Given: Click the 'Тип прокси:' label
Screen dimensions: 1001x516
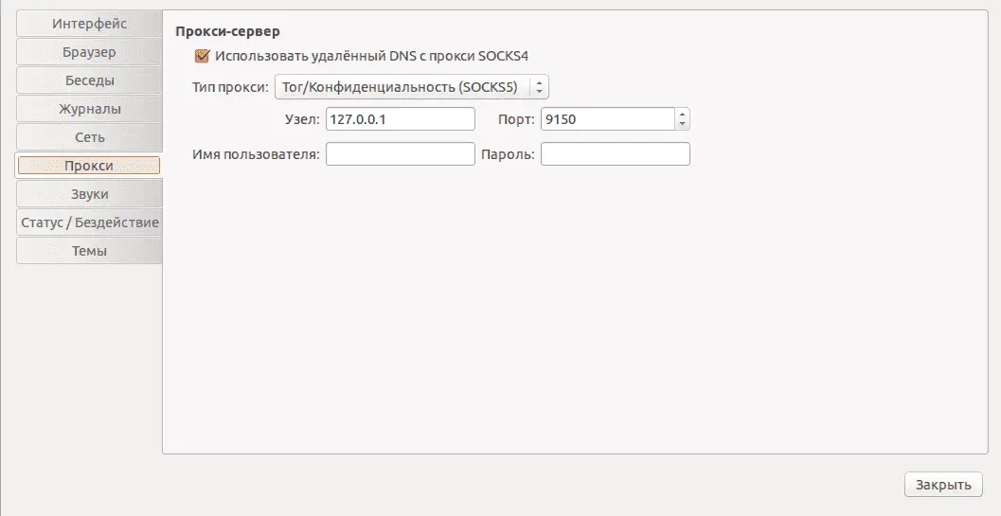Looking at the screenshot, I should point(230,87).
